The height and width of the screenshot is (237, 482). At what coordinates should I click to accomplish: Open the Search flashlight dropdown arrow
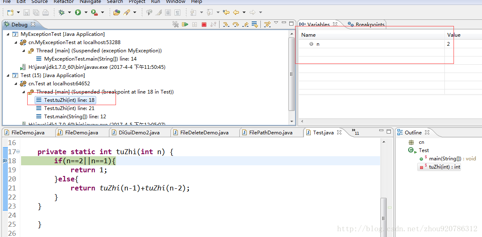point(135,13)
